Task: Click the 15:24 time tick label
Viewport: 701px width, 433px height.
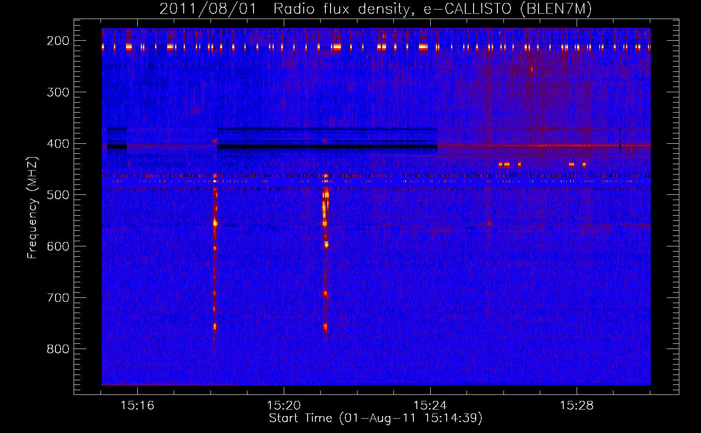Action: (430, 405)
